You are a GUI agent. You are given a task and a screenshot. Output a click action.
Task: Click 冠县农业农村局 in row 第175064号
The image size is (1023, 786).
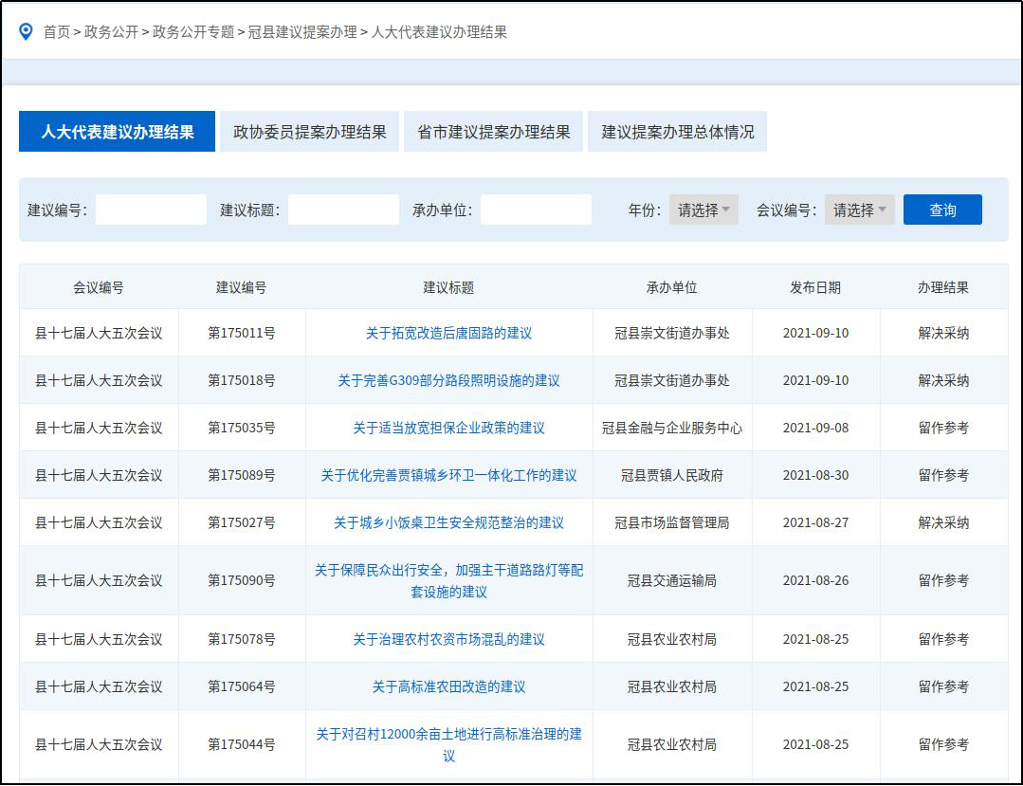[672, 686]
